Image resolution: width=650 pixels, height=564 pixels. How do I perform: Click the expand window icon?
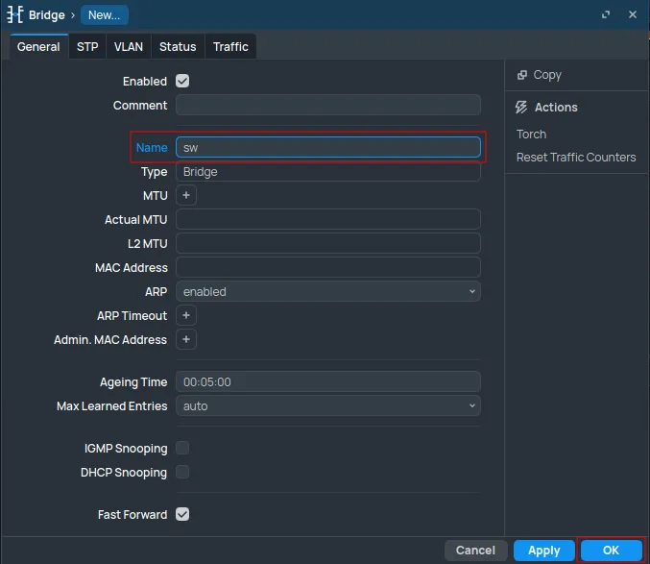click(x=606, y=15)
